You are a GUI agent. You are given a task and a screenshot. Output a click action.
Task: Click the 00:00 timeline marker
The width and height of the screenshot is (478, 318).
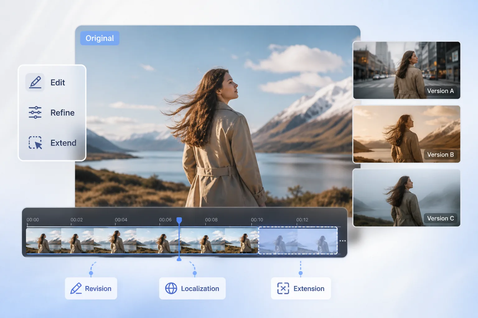pyautogui.click(x=33, y=220)
